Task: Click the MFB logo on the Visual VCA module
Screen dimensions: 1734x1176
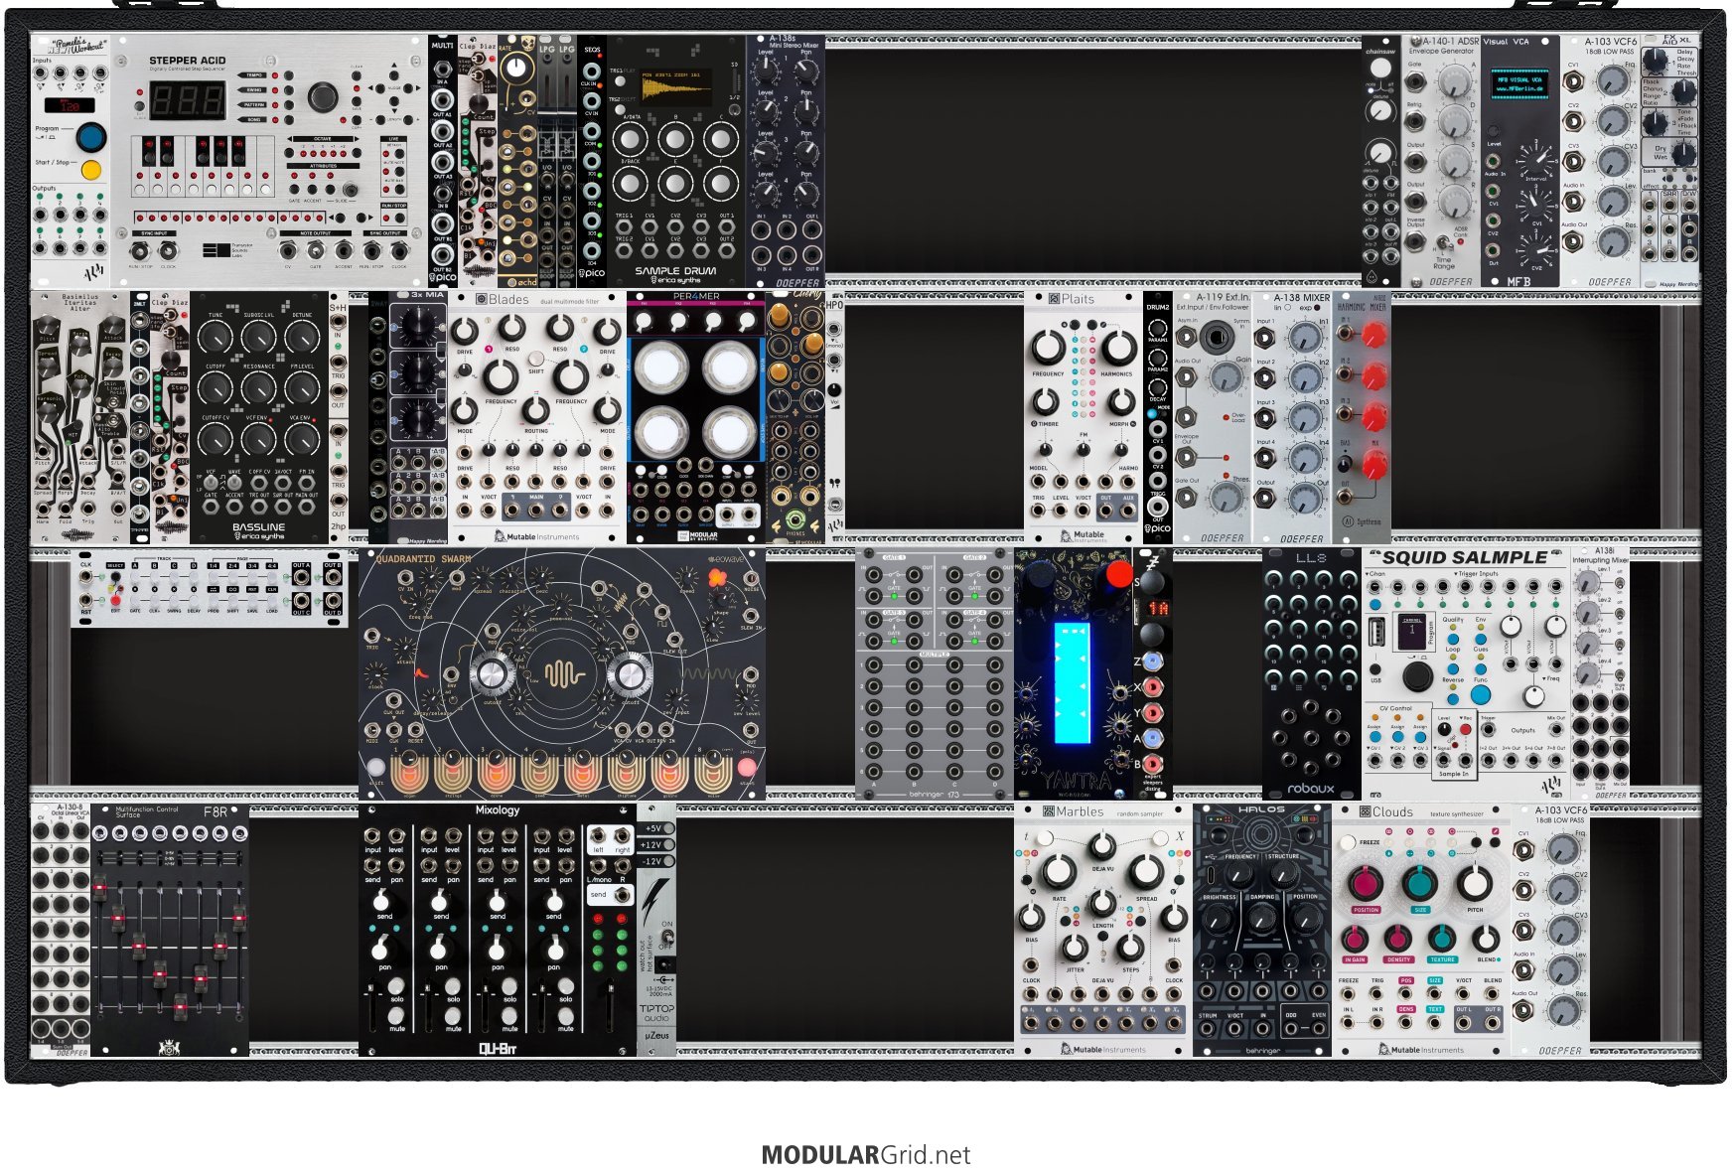Action: (x=1519, y=281)
